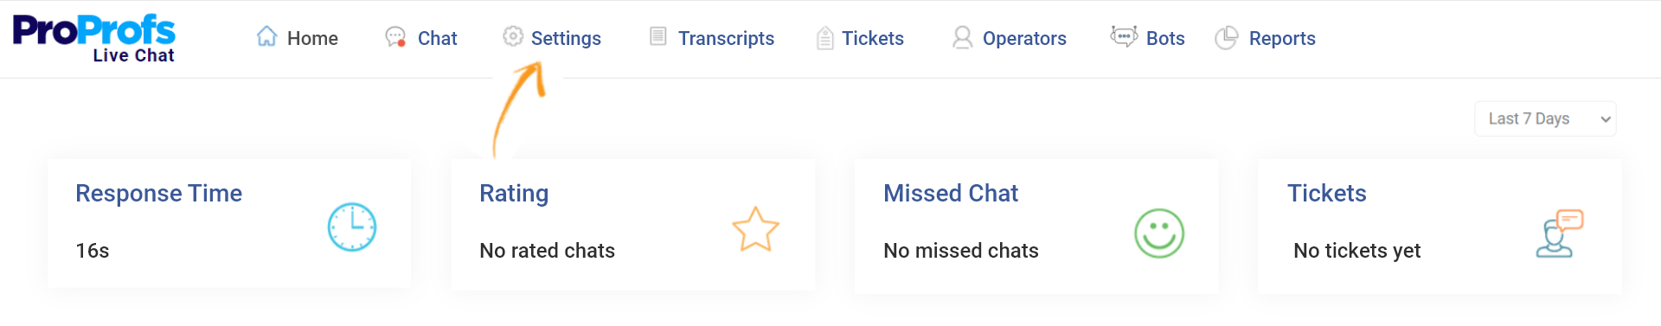The image size is (1661, 326).
Task: Click the ProProfs Live Chat logo
Action: 93,39
